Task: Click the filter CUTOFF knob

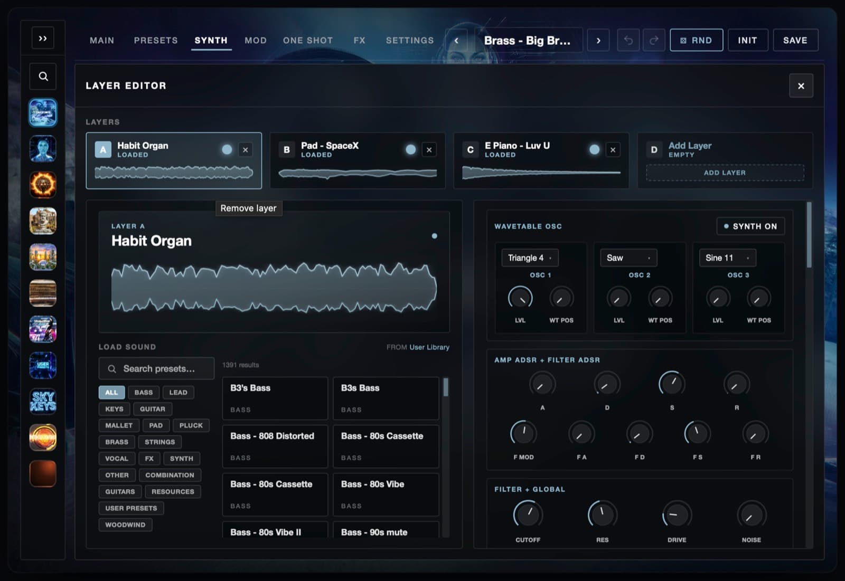Action: point(528,515)
